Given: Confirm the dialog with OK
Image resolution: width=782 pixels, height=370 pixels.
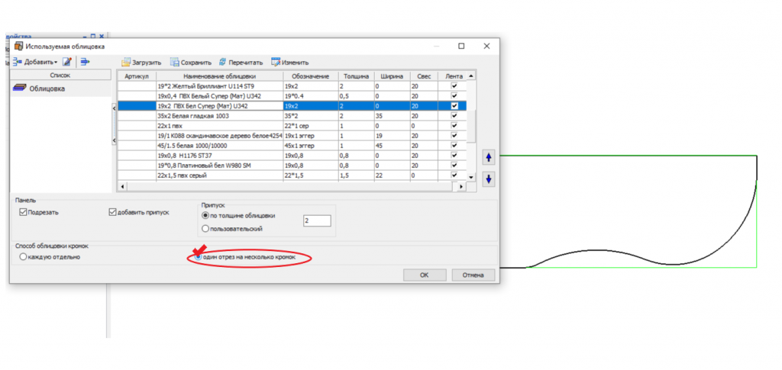Looking at the screenshot, I should point(424,275).
